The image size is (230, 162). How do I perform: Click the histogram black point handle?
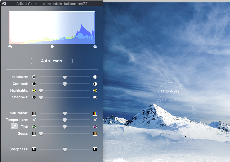point(10,47)
